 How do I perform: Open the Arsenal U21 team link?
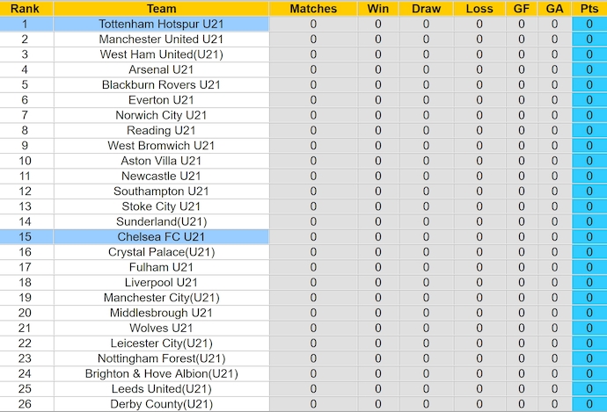click(161, 69)
